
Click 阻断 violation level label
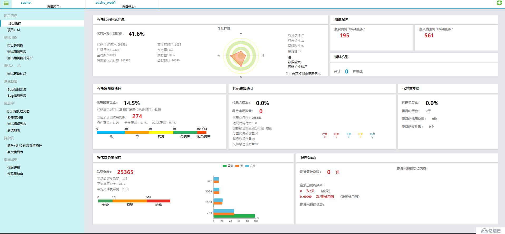tap(337, 134)
